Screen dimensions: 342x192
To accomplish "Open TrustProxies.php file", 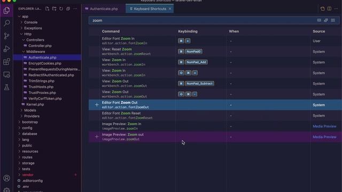I will (42, 93).
